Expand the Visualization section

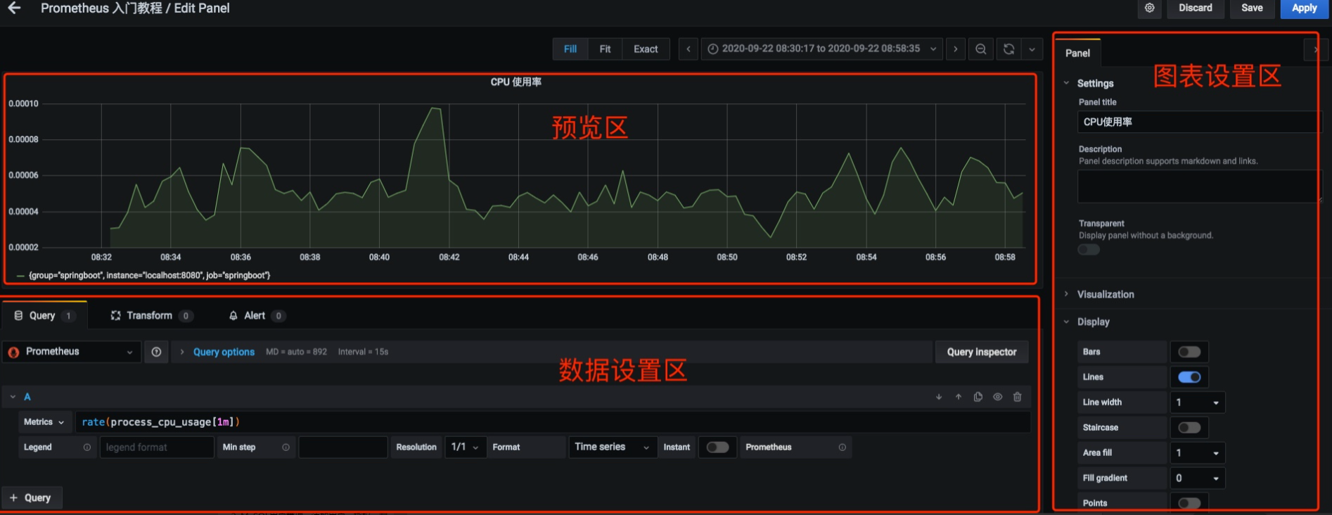point(1105,294)
